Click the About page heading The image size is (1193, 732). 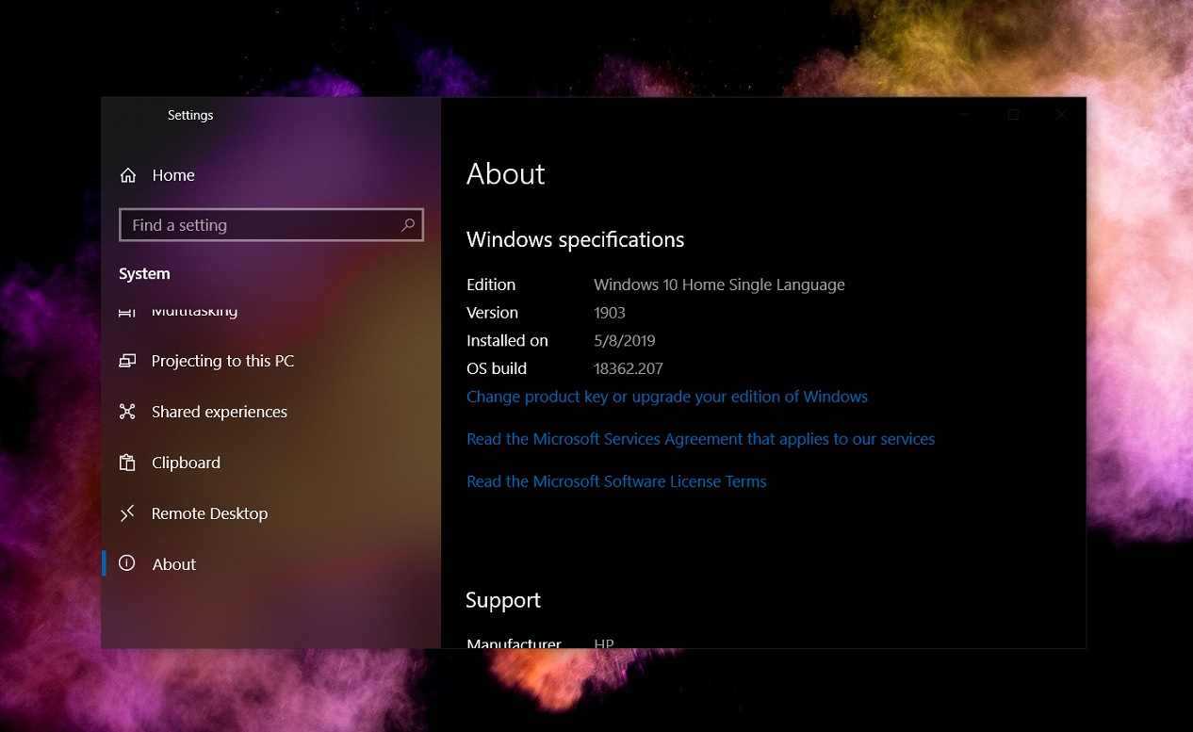(x=506, y=173)
